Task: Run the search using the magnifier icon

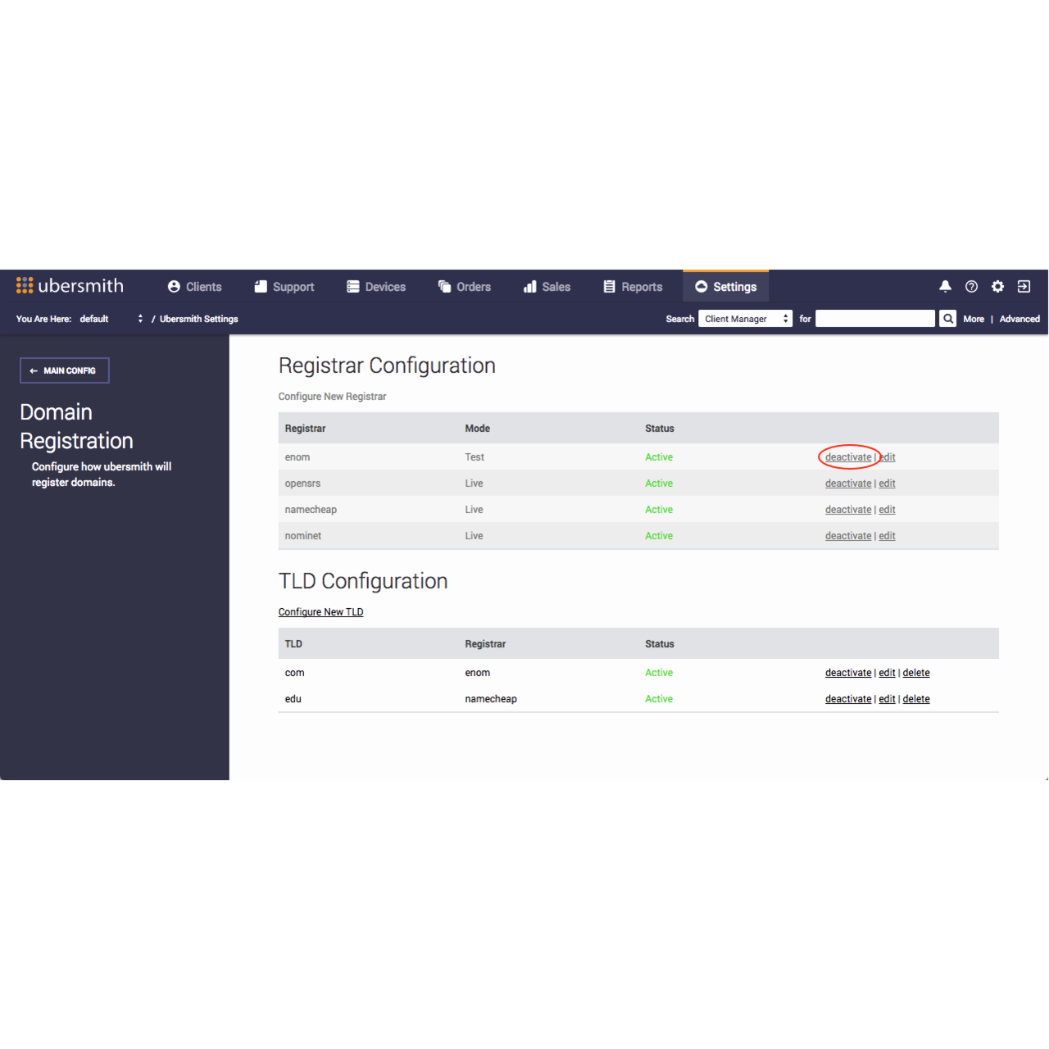Action: [x=947, y=318]
